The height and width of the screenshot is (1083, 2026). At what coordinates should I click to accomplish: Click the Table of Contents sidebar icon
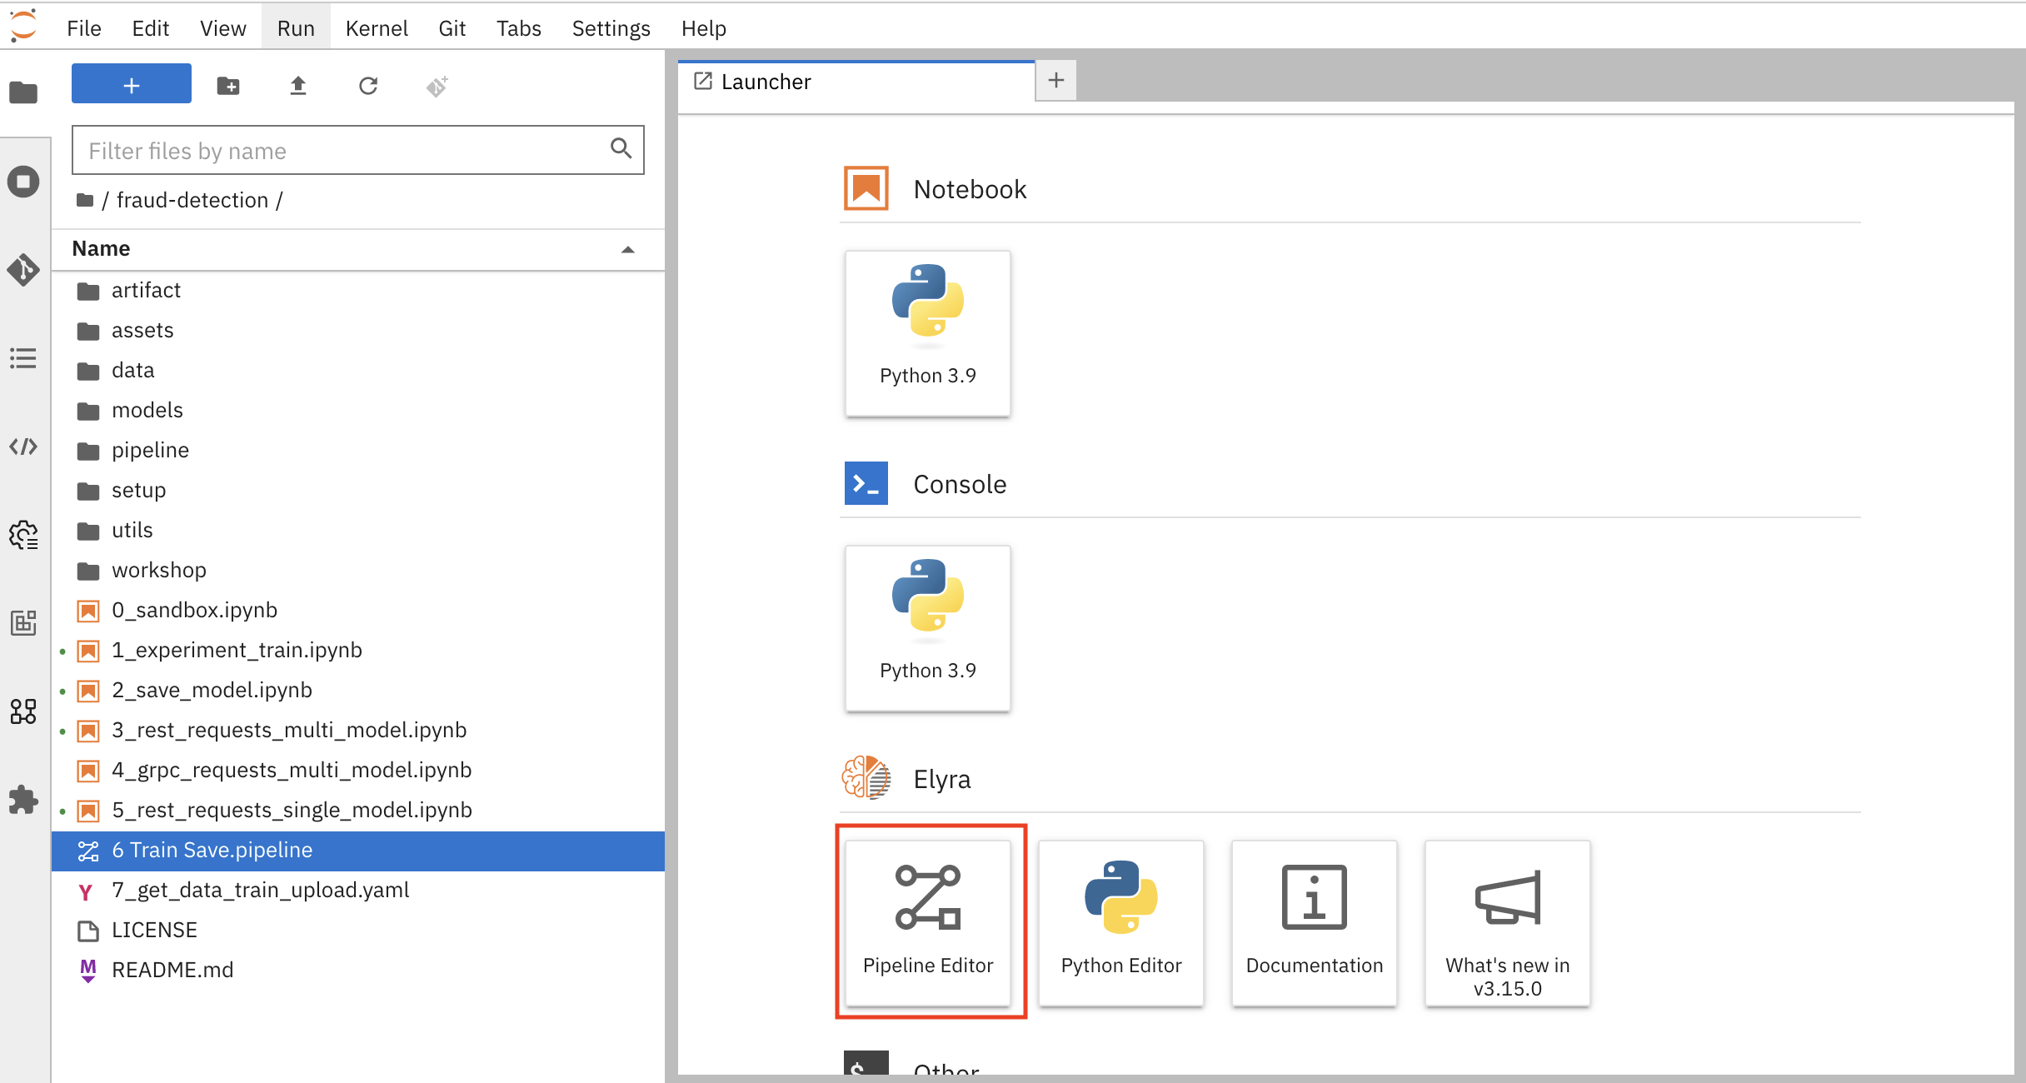coord(24,358)
